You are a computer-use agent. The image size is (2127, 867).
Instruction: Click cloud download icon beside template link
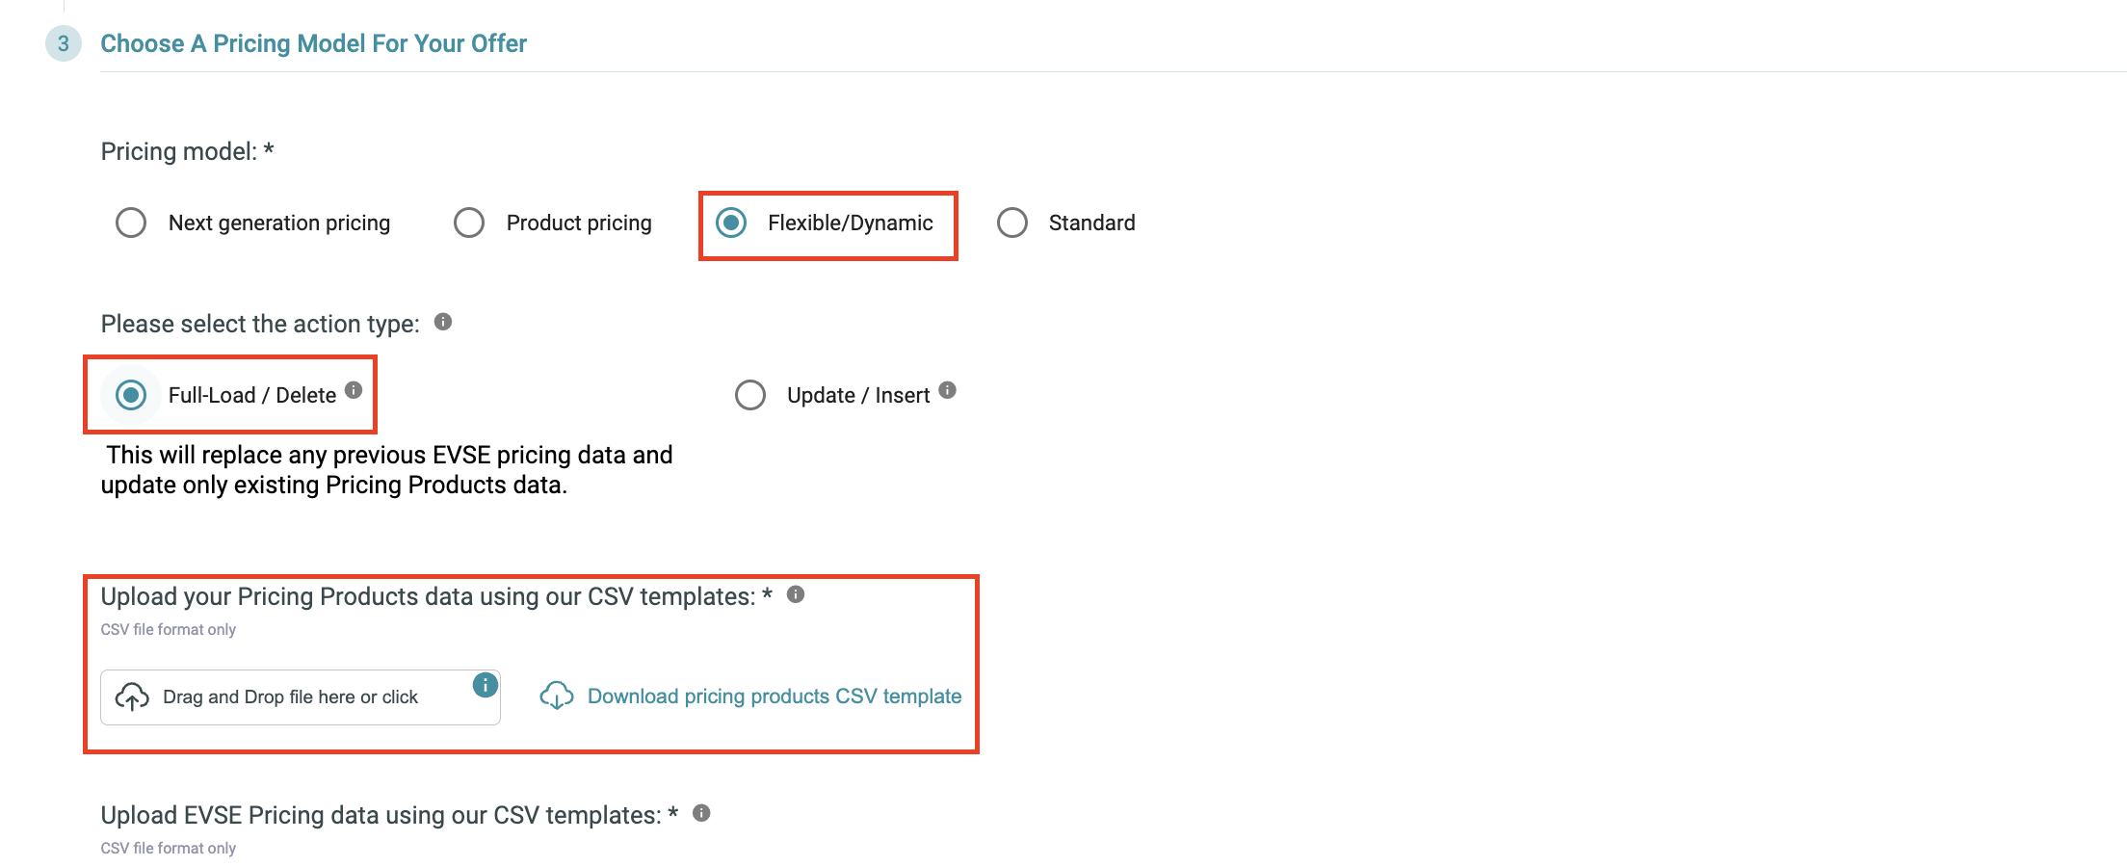point(557,696)
